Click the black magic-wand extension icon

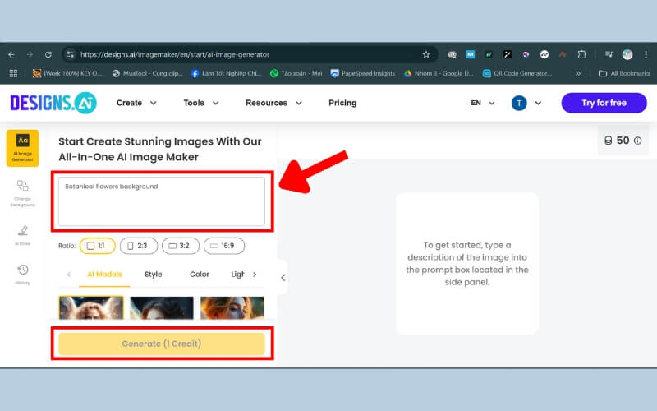click(508, 54)
